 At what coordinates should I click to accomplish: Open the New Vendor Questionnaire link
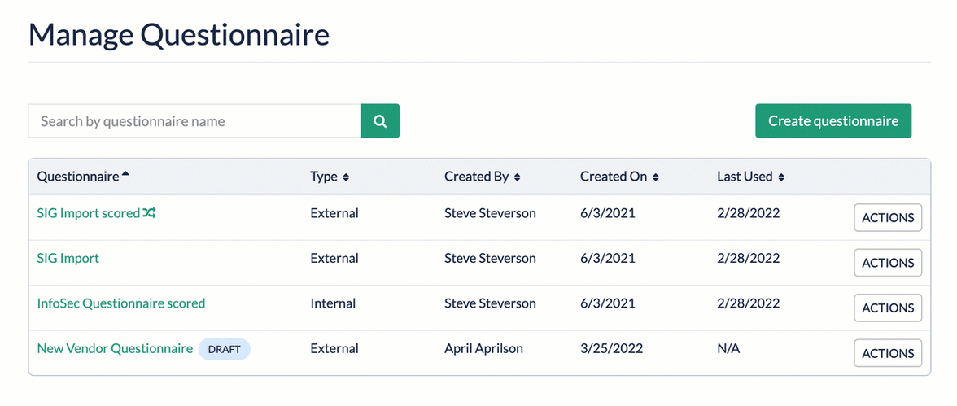point(115,348)
